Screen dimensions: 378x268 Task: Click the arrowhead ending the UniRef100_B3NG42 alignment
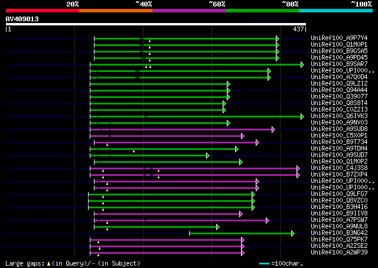(x=293, y=234)
